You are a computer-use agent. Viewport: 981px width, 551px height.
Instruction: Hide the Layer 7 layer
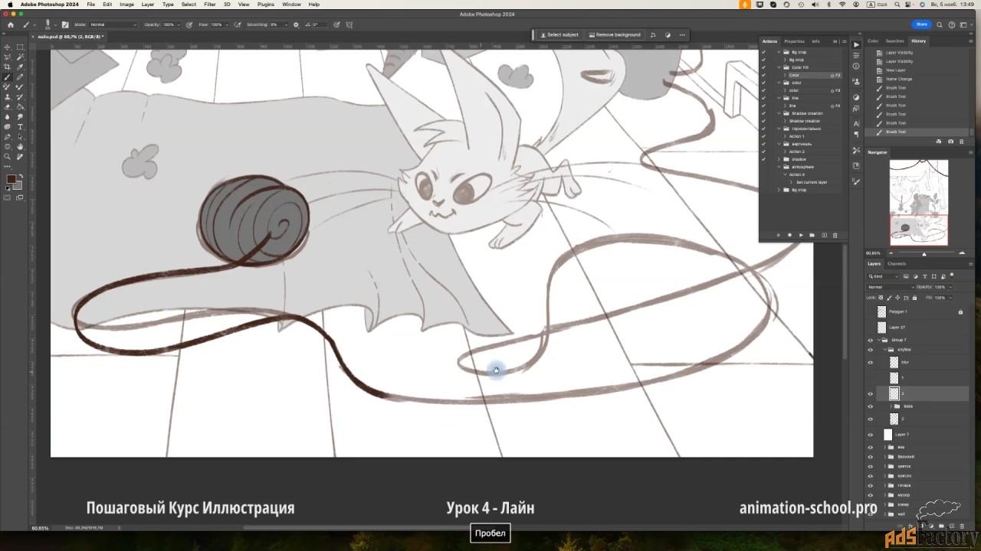click(x=870, y=434)
